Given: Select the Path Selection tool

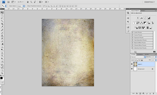Looking at the screenshot, I should click(2, 59).
